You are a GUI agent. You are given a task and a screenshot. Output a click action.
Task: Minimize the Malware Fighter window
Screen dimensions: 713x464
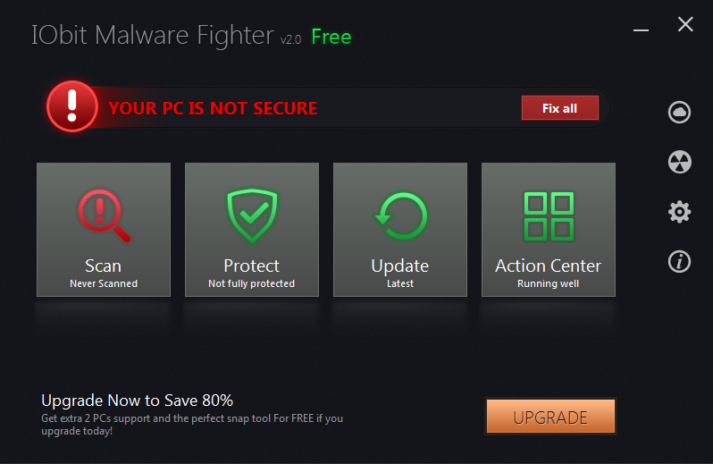(641, 30)
